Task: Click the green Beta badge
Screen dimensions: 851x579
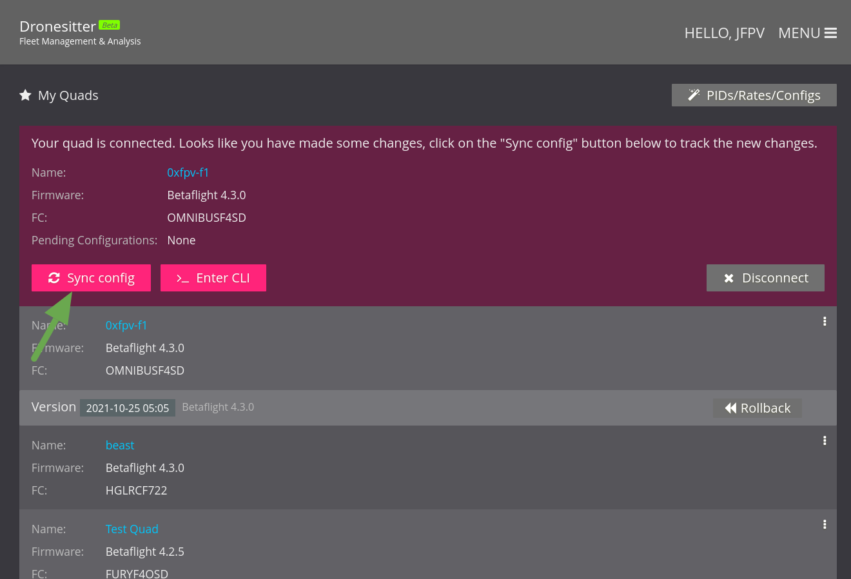Action: (x=110, y=25)
